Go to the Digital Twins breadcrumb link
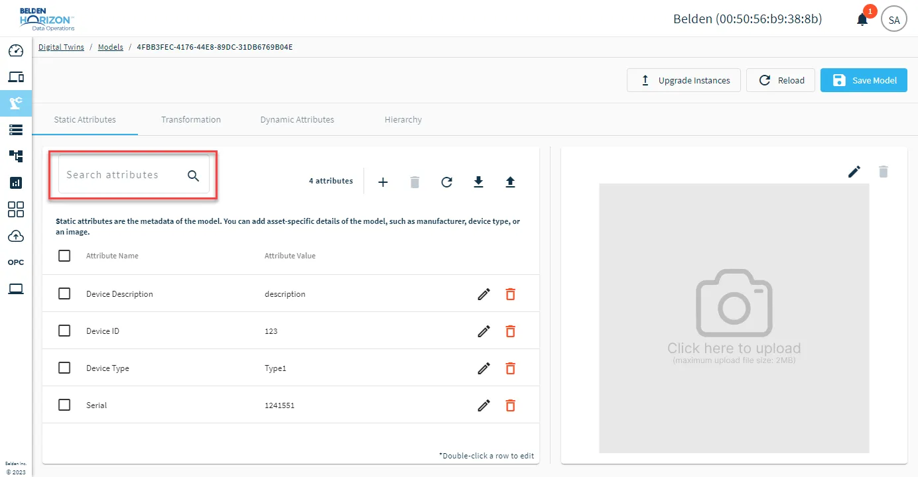The height and width of the screenshot is (477, 918). click(61, 47)
